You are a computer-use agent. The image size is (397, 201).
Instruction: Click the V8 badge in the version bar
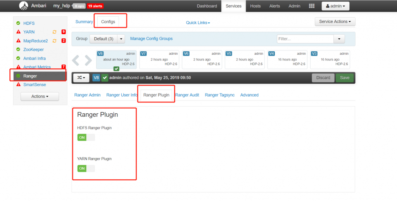pos(96,78)
